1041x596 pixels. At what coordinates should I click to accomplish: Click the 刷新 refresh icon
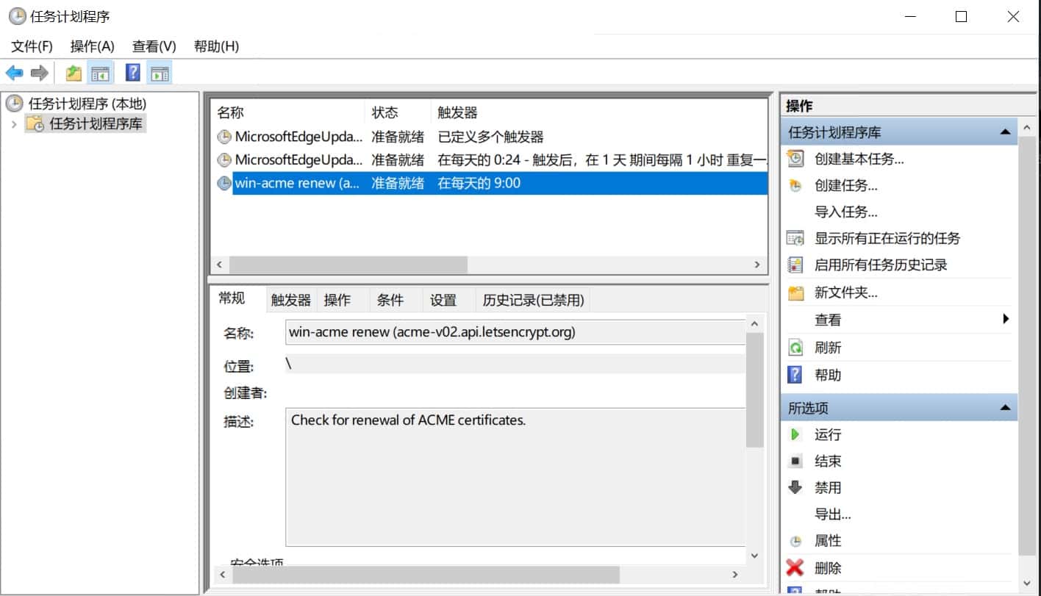pos(795,347)
